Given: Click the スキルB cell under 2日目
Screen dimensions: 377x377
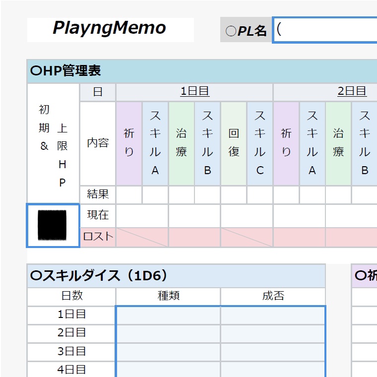Looking at the screenshot, I should pyautogui.click(x=365, y=143).
